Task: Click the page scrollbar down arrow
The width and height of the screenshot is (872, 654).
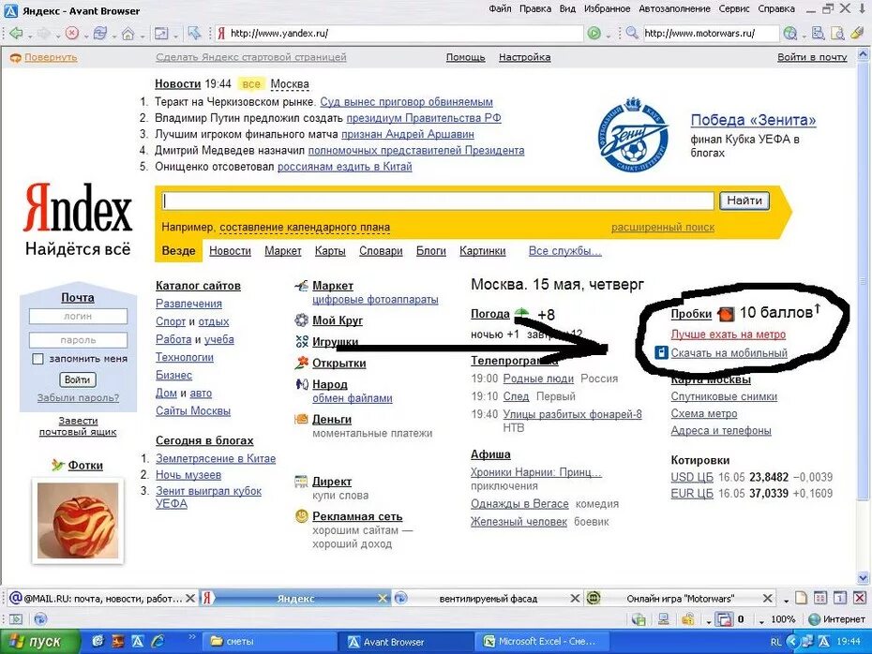Action: pyautogui.click(x=864, y=578)
